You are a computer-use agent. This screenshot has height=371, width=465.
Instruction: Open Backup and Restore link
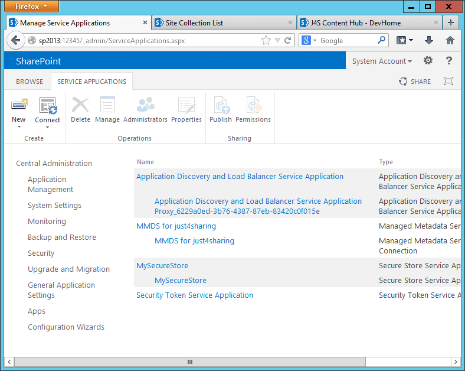pos(62,237)
